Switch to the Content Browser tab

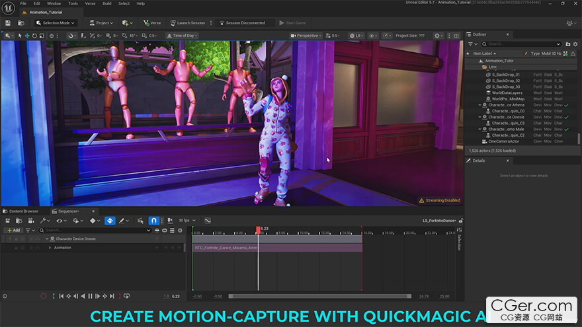click(x=23, y=211)
